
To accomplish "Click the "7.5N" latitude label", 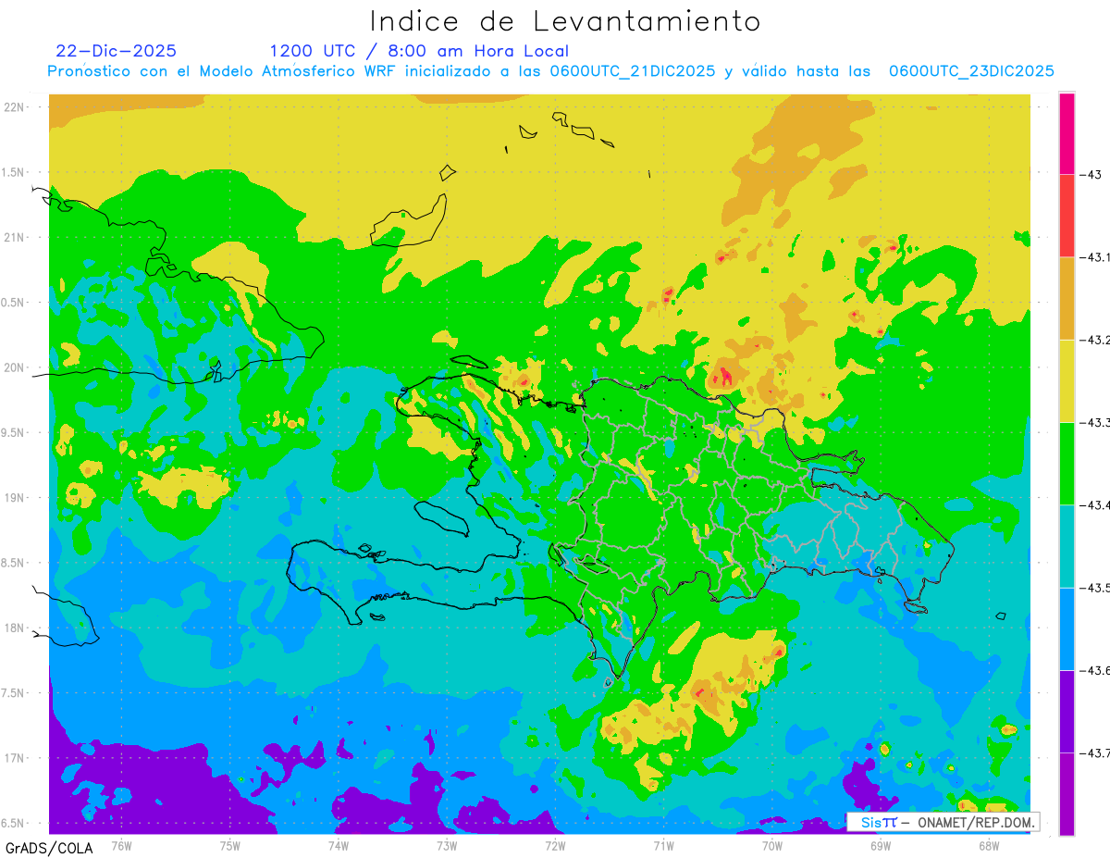I will [x=14, y=693].
